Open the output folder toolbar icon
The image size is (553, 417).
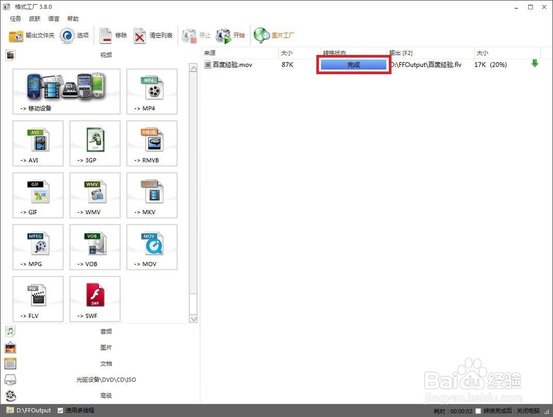pyautogui.click(x=16, y=35)
